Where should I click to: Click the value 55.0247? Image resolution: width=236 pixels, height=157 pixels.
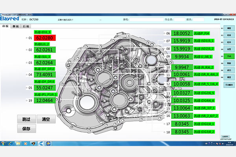[x=45, y=88]
